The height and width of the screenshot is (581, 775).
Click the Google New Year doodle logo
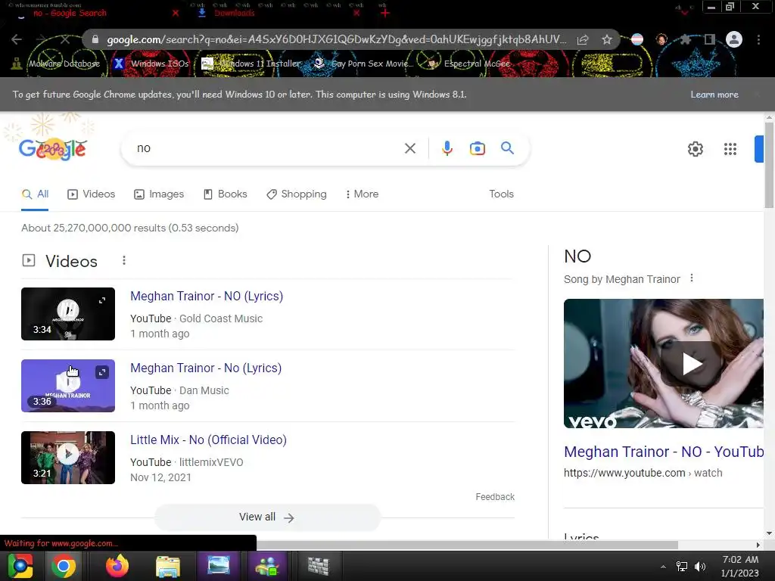click(x=53, y=149)
